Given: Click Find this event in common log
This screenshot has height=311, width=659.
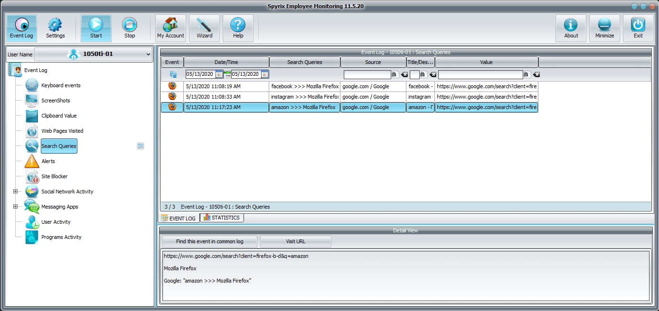Looking at the screenshot, I should tap(209, 241).
